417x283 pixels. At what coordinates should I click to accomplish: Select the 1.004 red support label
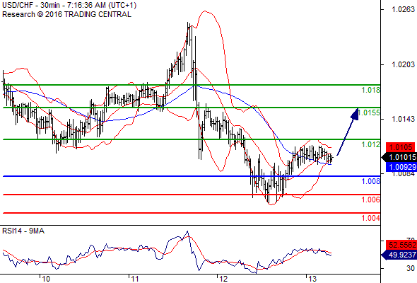click(371, 219)
